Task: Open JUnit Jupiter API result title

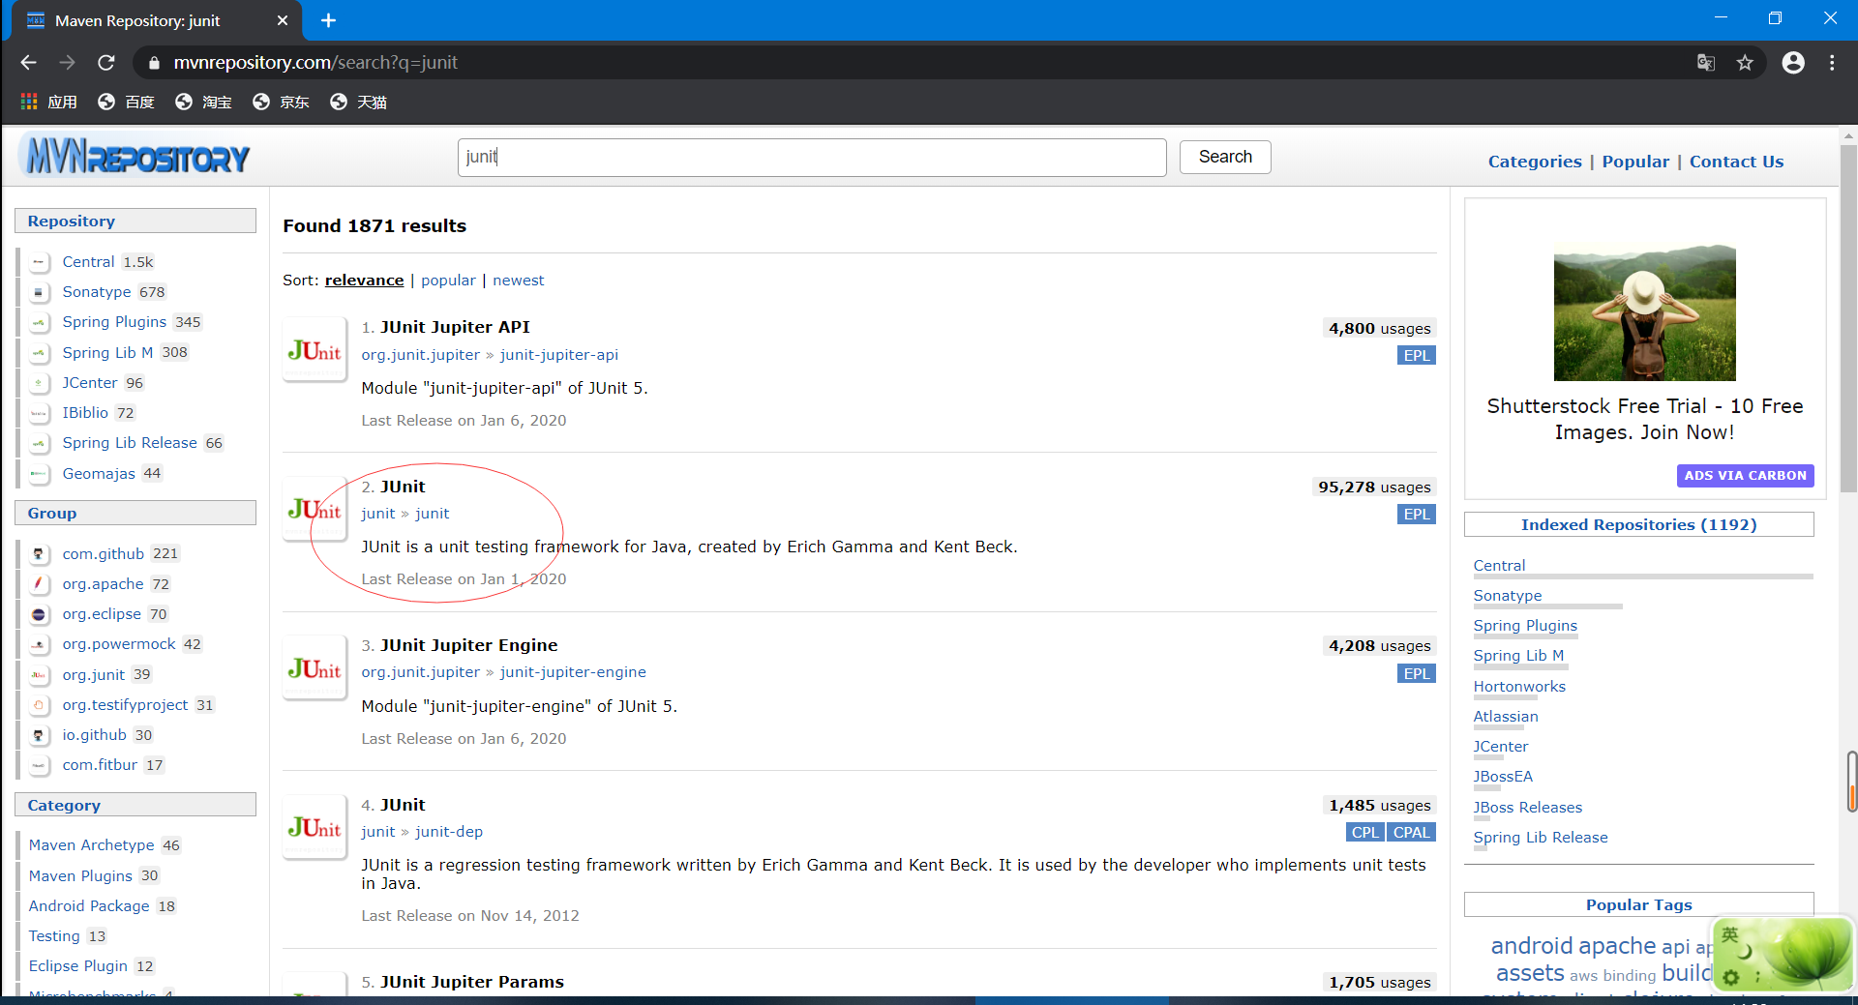Action: (x=455, y=328)
